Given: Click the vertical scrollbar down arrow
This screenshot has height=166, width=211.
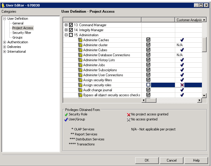Looking at the screenshot, I should coord(204,96).
